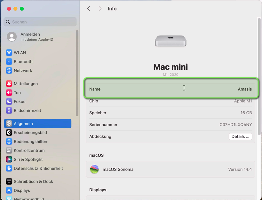Screen dimensions: 262x200
Task: Open Fokus moon icon
Action: pos(9,101)
